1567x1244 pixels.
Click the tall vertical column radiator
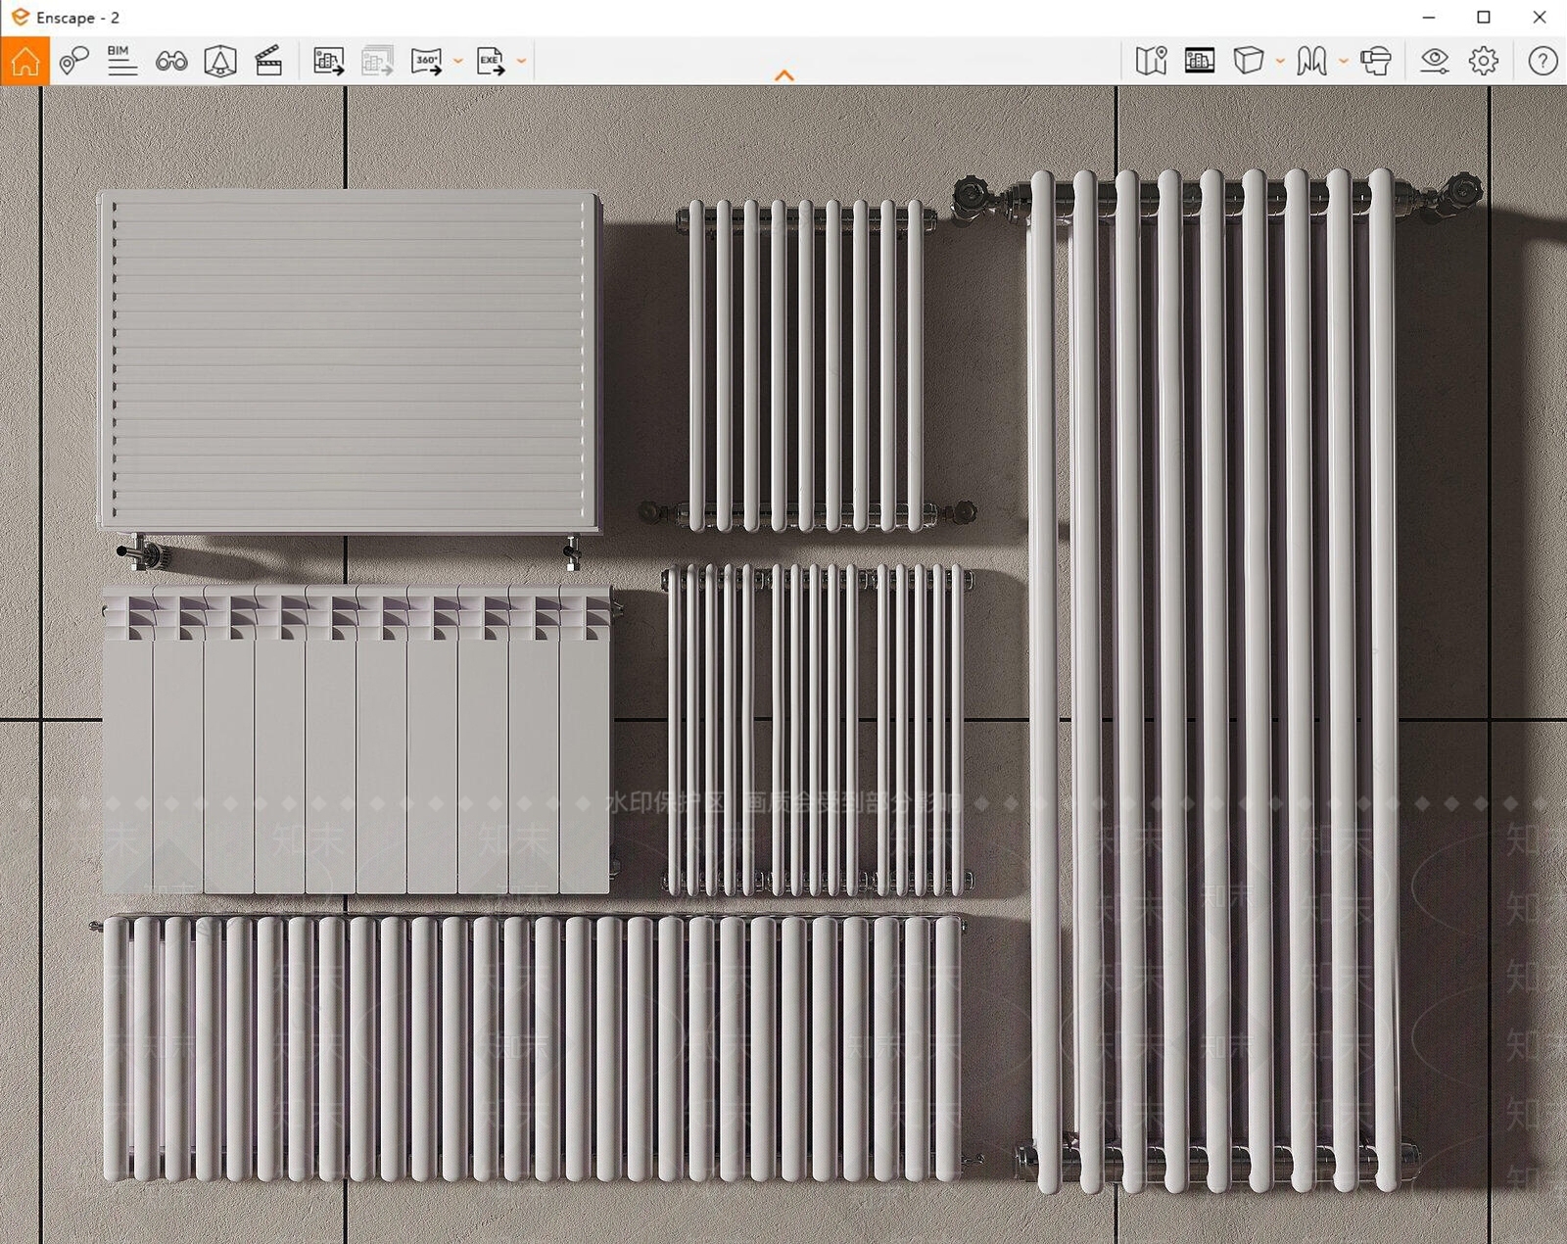point(1214,681)
